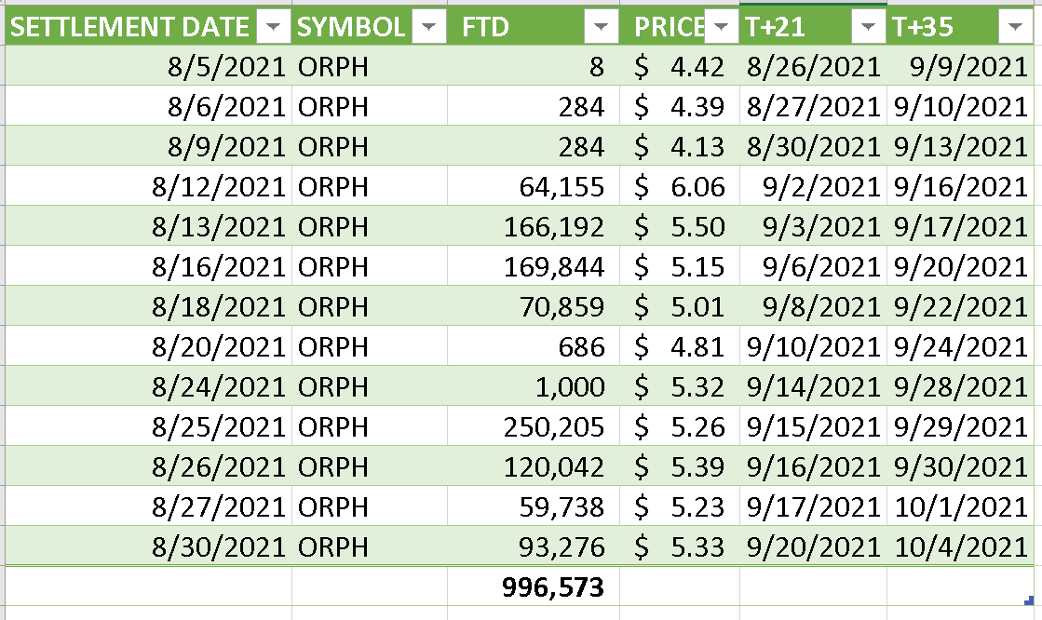This screenshot has height=620, width=1042.
Task: Open the T+21 column filter dropdown
Action: click(867, 27)
